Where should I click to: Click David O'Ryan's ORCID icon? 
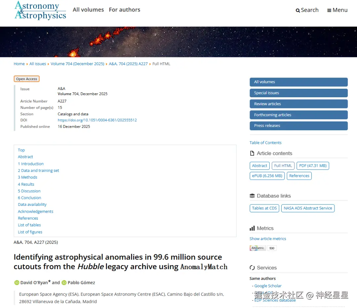[x=17, y=283]
